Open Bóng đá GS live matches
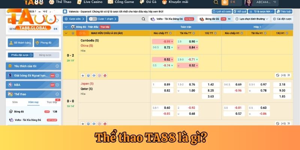 click(x=215, y=19)
